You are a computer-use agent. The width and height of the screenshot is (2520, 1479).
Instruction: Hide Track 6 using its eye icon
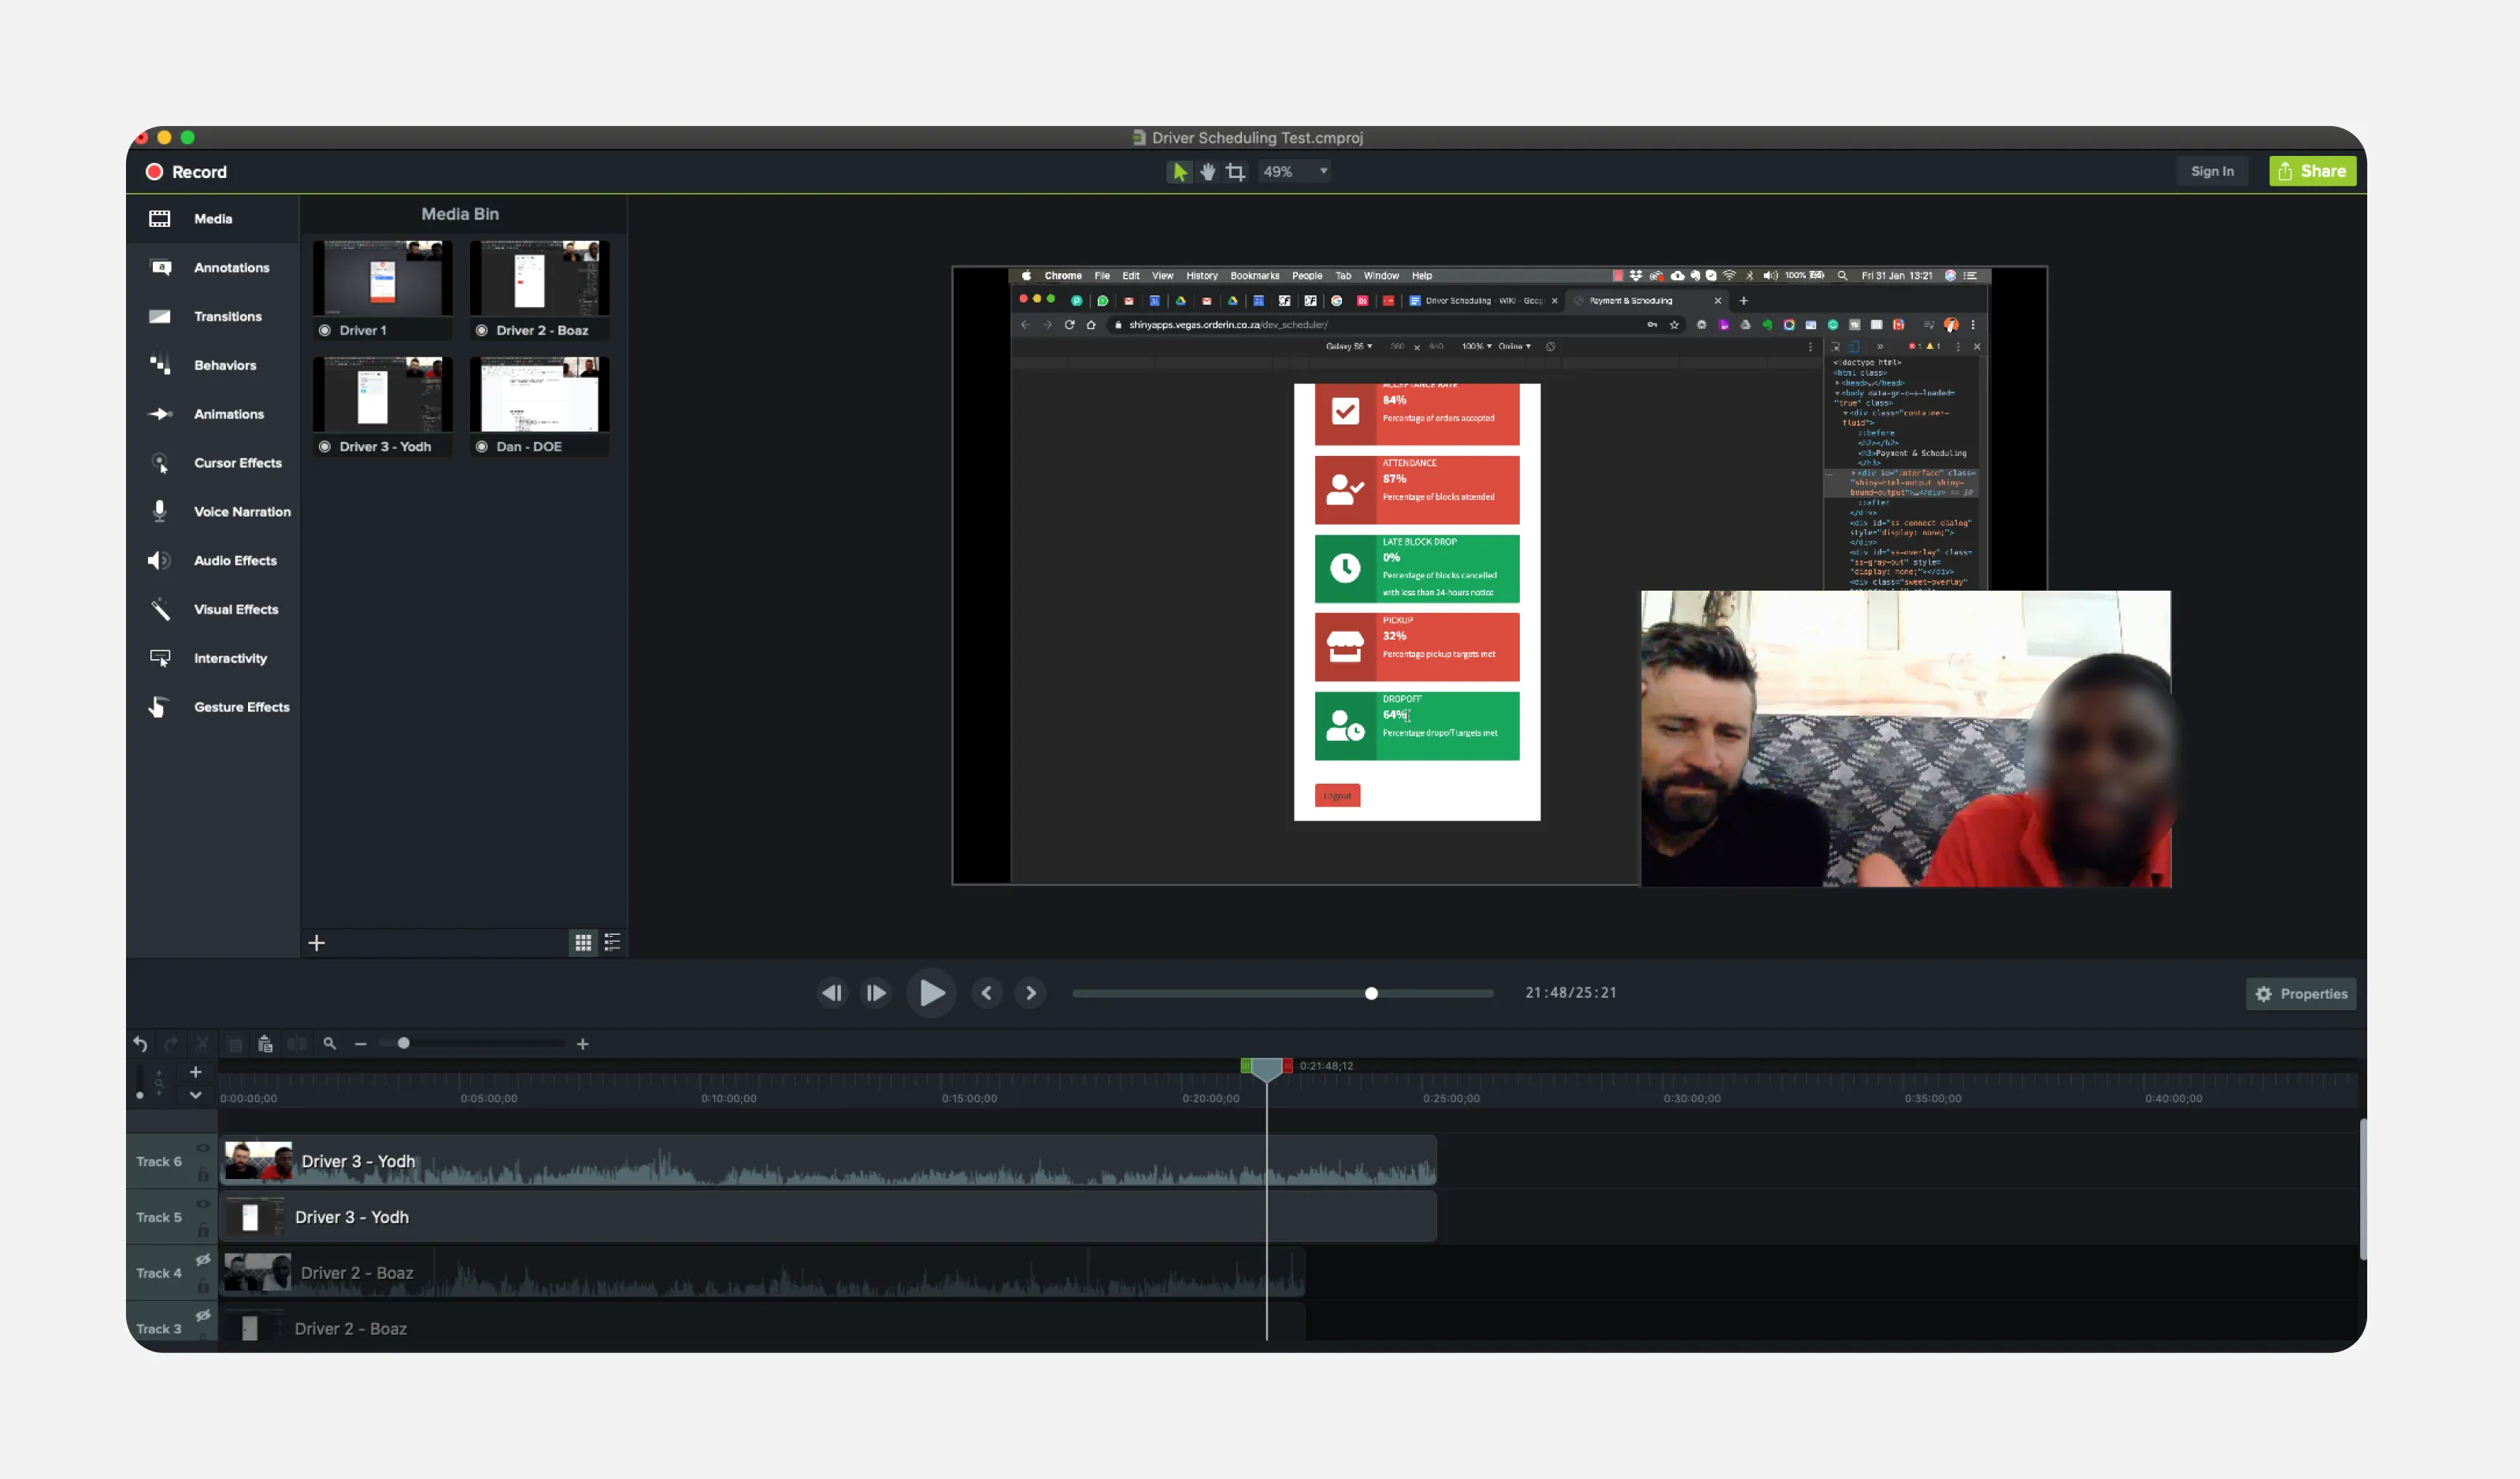pos(203,1148)
